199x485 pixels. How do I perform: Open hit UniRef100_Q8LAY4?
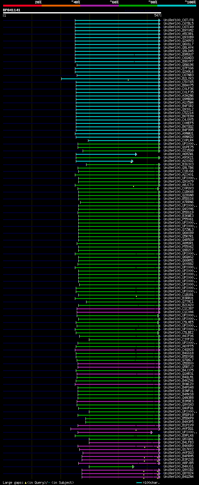tap(178, 47)
